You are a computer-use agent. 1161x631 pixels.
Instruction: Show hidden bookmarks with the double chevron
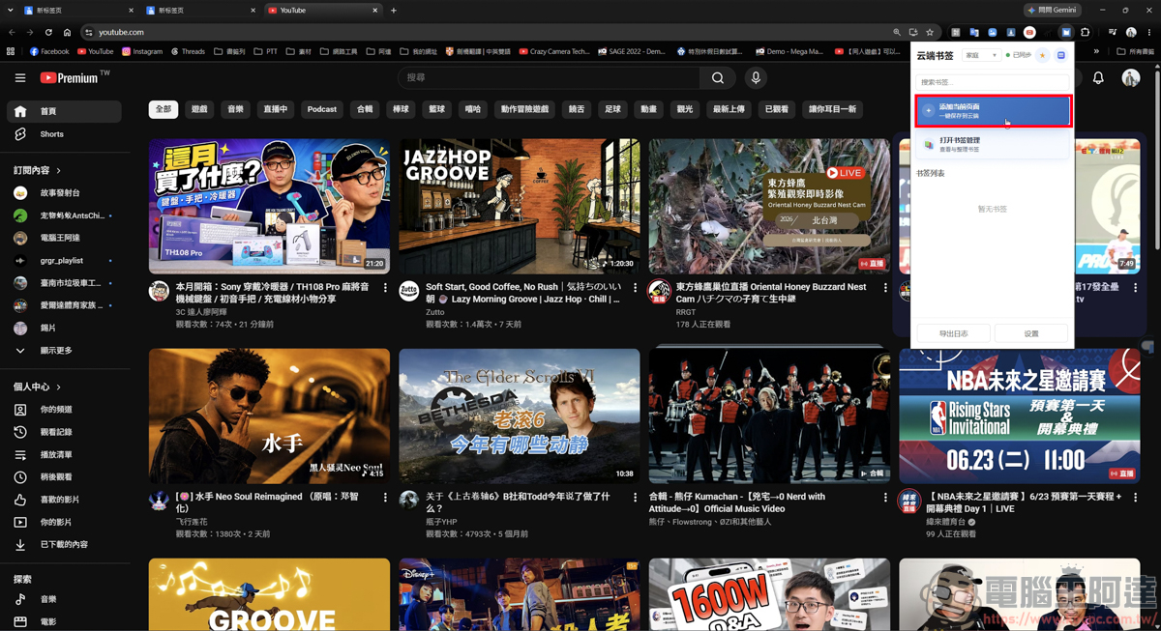coord(1096,51)
